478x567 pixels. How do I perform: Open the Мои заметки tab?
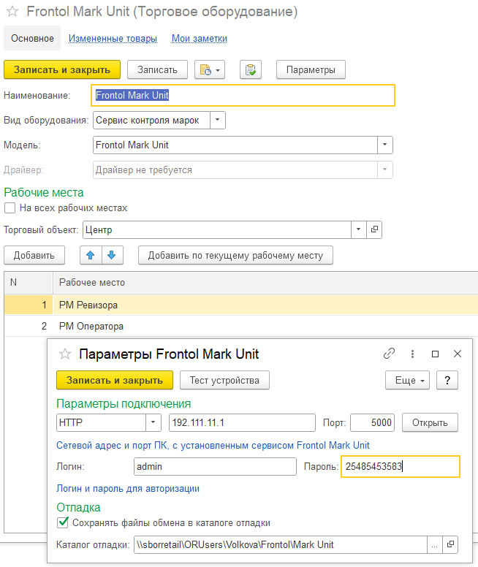(x=200, y=38)
